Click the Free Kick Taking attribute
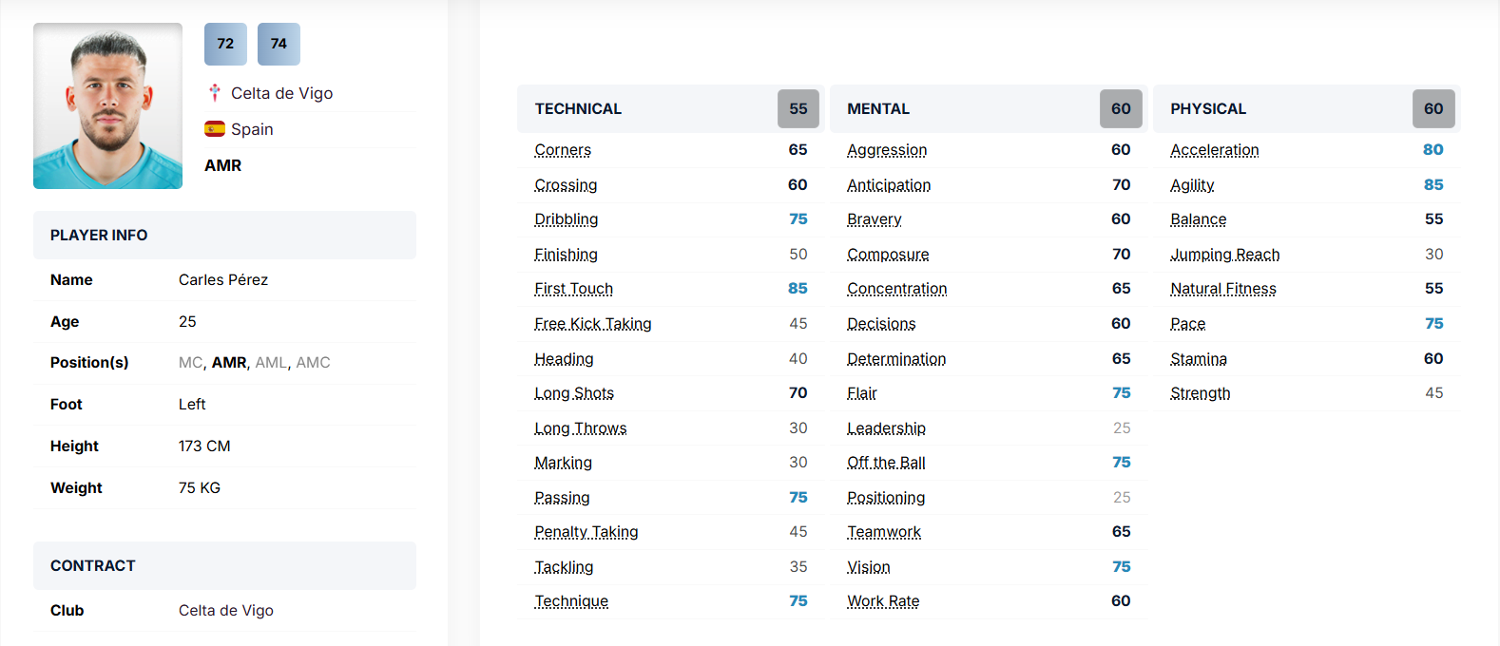The width and height of the screenshot is (1500, 646). pos(593,324)
